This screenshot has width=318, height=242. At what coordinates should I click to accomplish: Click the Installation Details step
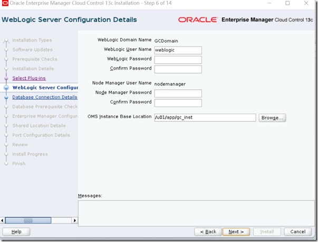coord(33,69)
